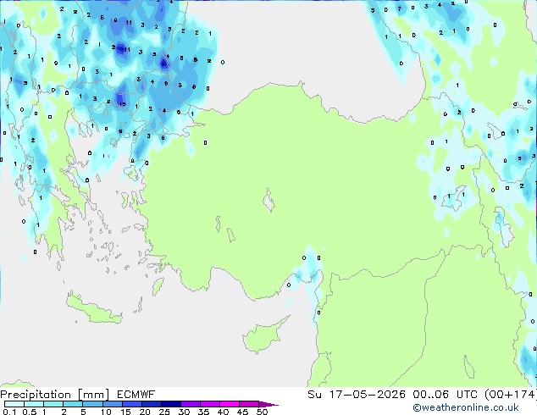Click the 1–2 mm legend swatch

point(53,404)
